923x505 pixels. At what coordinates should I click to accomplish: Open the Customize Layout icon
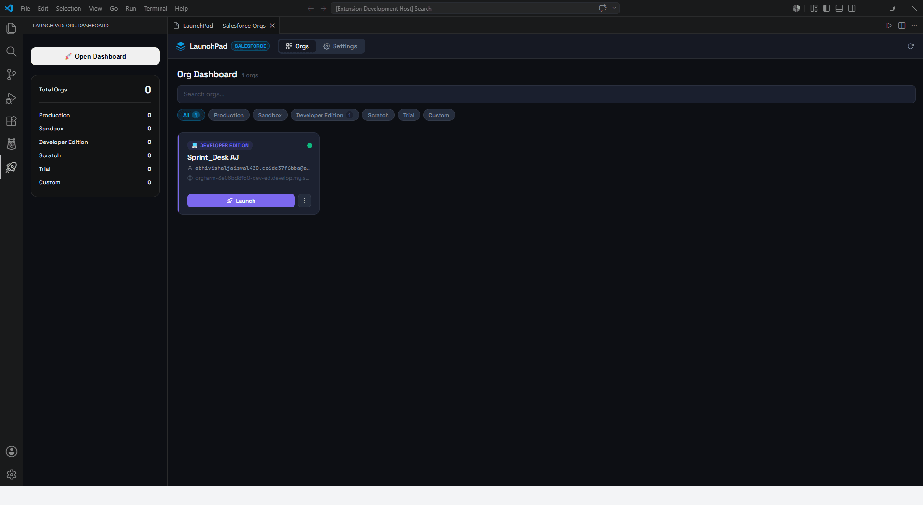coord(814,8)
